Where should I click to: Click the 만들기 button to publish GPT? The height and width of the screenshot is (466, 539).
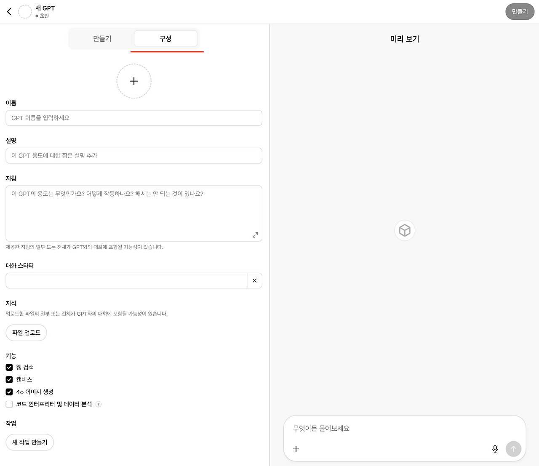coord(520,11)
